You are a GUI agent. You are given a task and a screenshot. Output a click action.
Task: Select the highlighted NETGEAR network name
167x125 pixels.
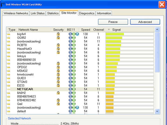(25, 89)
